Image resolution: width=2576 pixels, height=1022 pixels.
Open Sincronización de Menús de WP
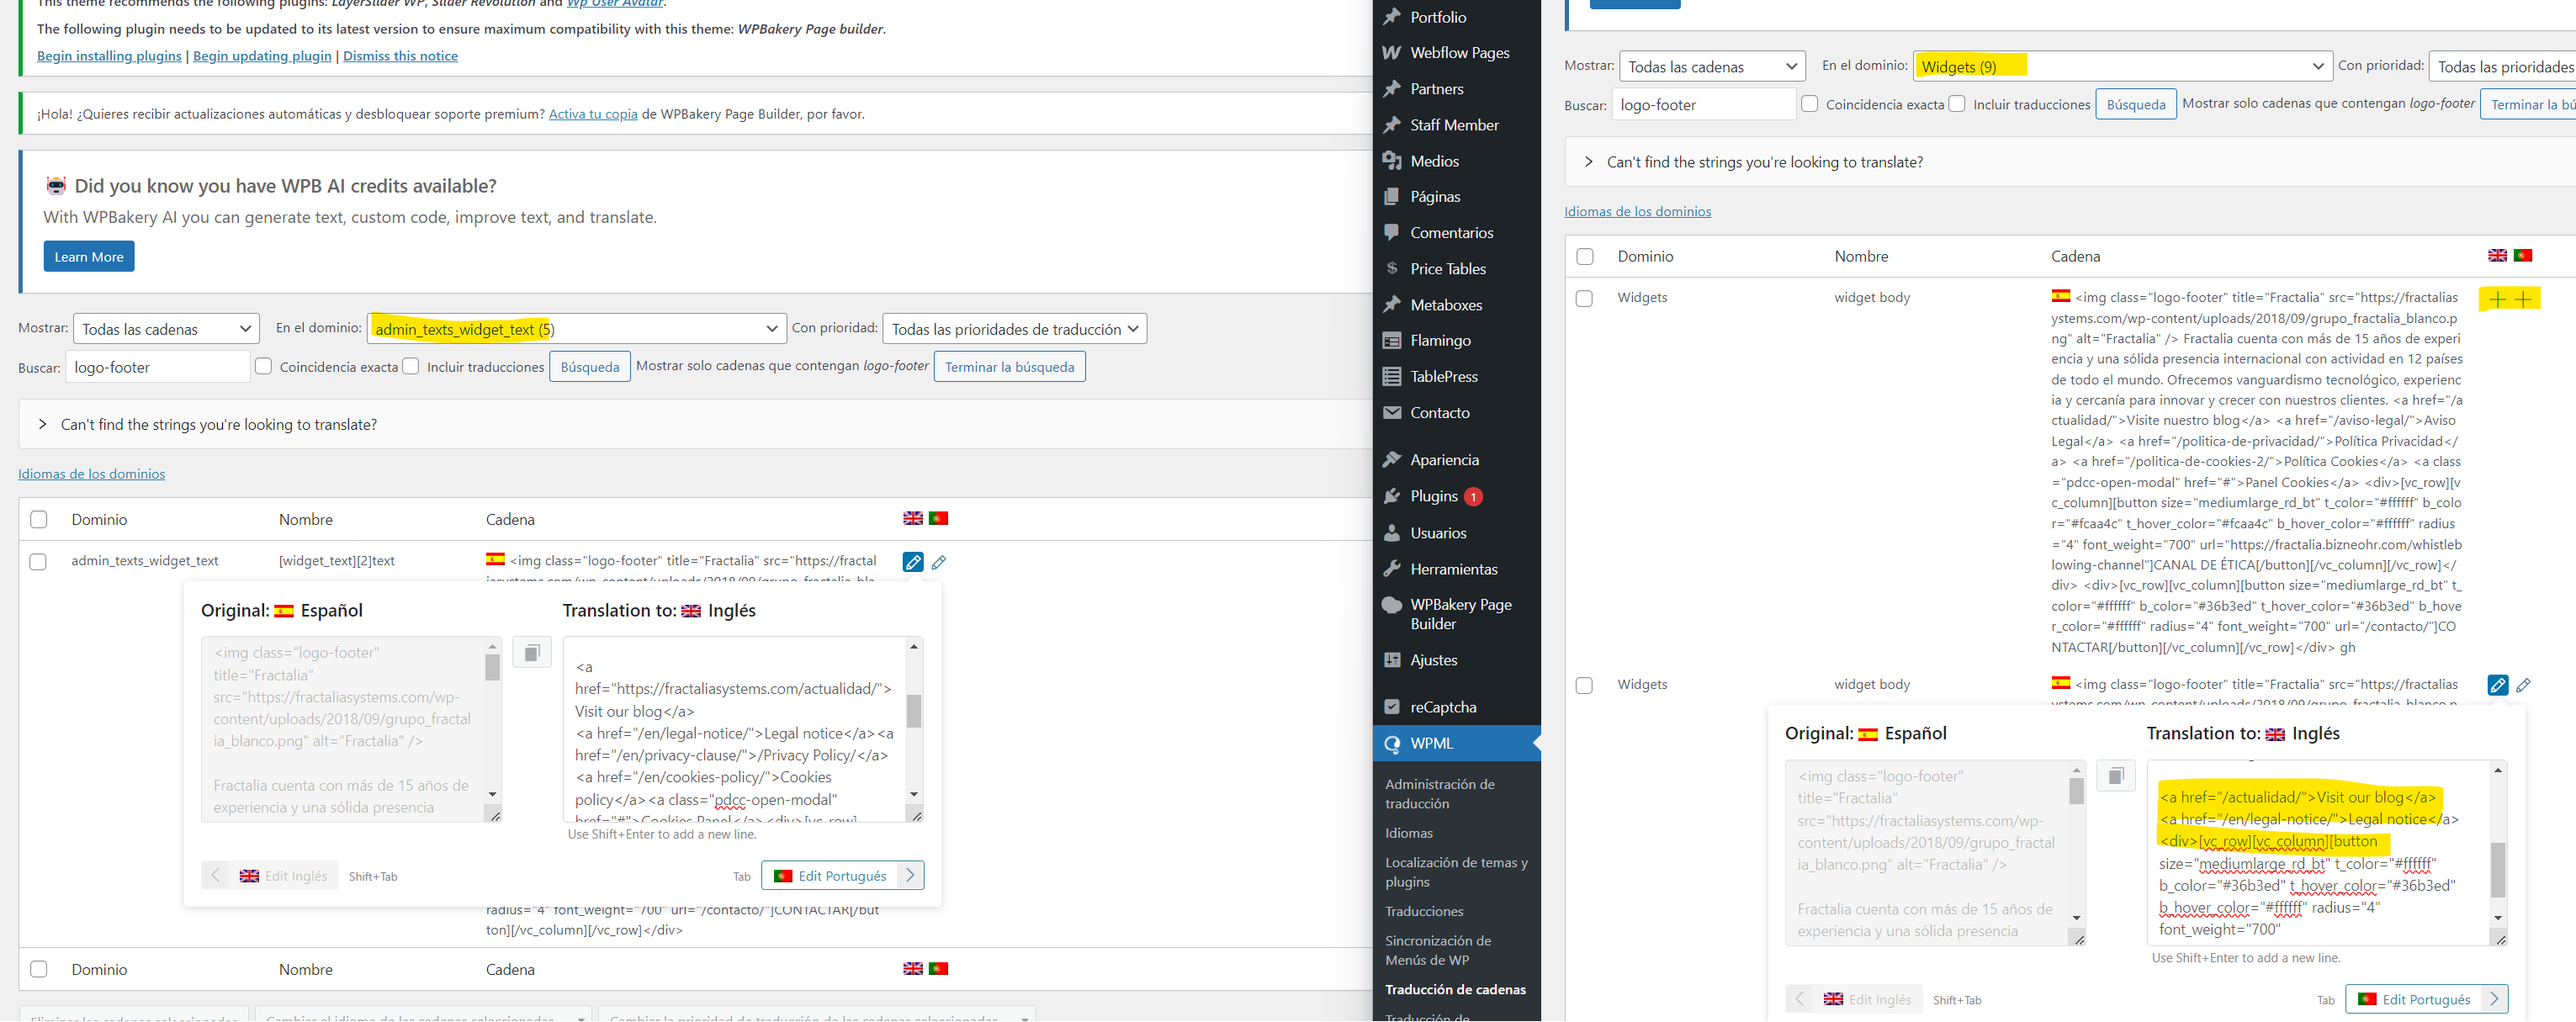point(1437,950)
